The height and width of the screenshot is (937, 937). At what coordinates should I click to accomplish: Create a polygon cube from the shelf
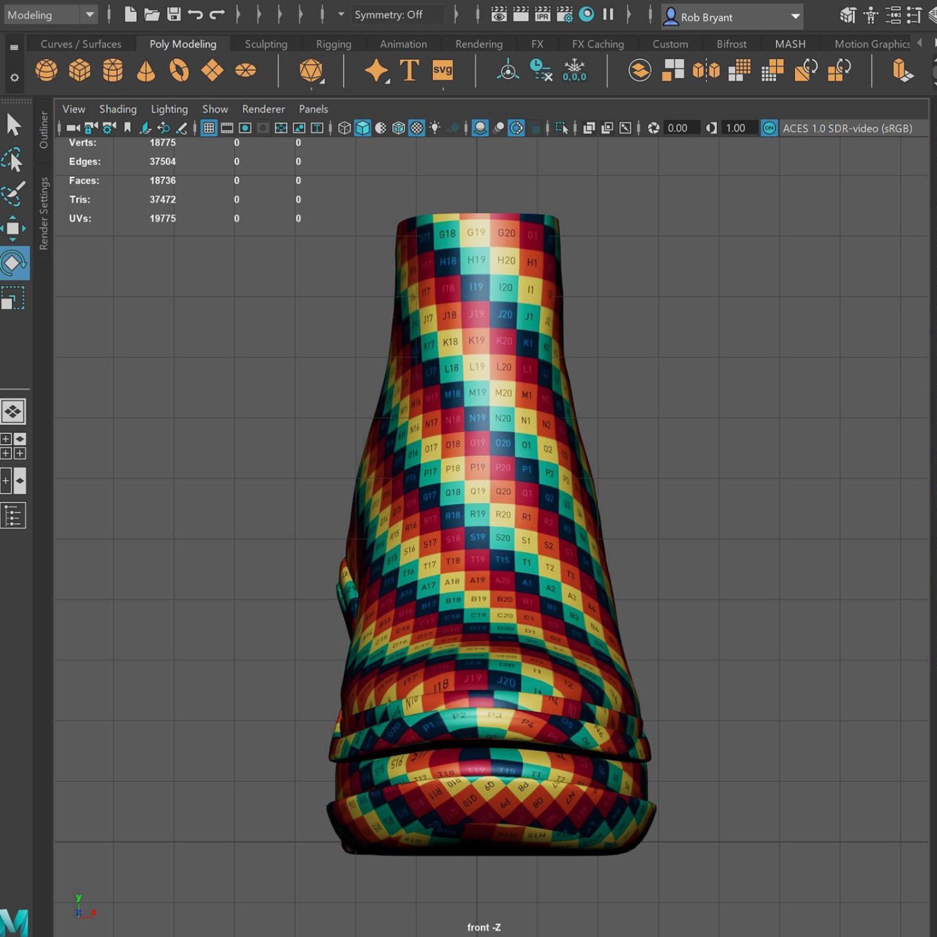click(x=80, y=70)
